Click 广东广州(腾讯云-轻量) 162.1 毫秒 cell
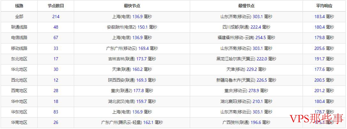 [x=132, y=122]
